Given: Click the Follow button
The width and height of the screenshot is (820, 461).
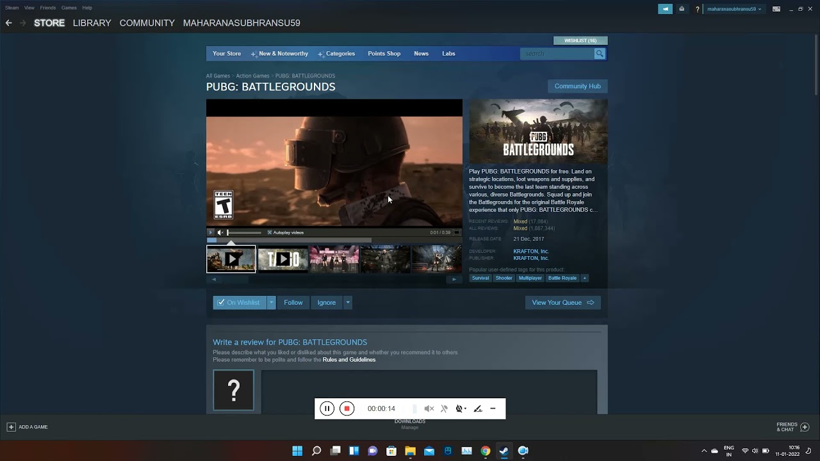Looking at the screenshot, I should [x=293, y=302].
